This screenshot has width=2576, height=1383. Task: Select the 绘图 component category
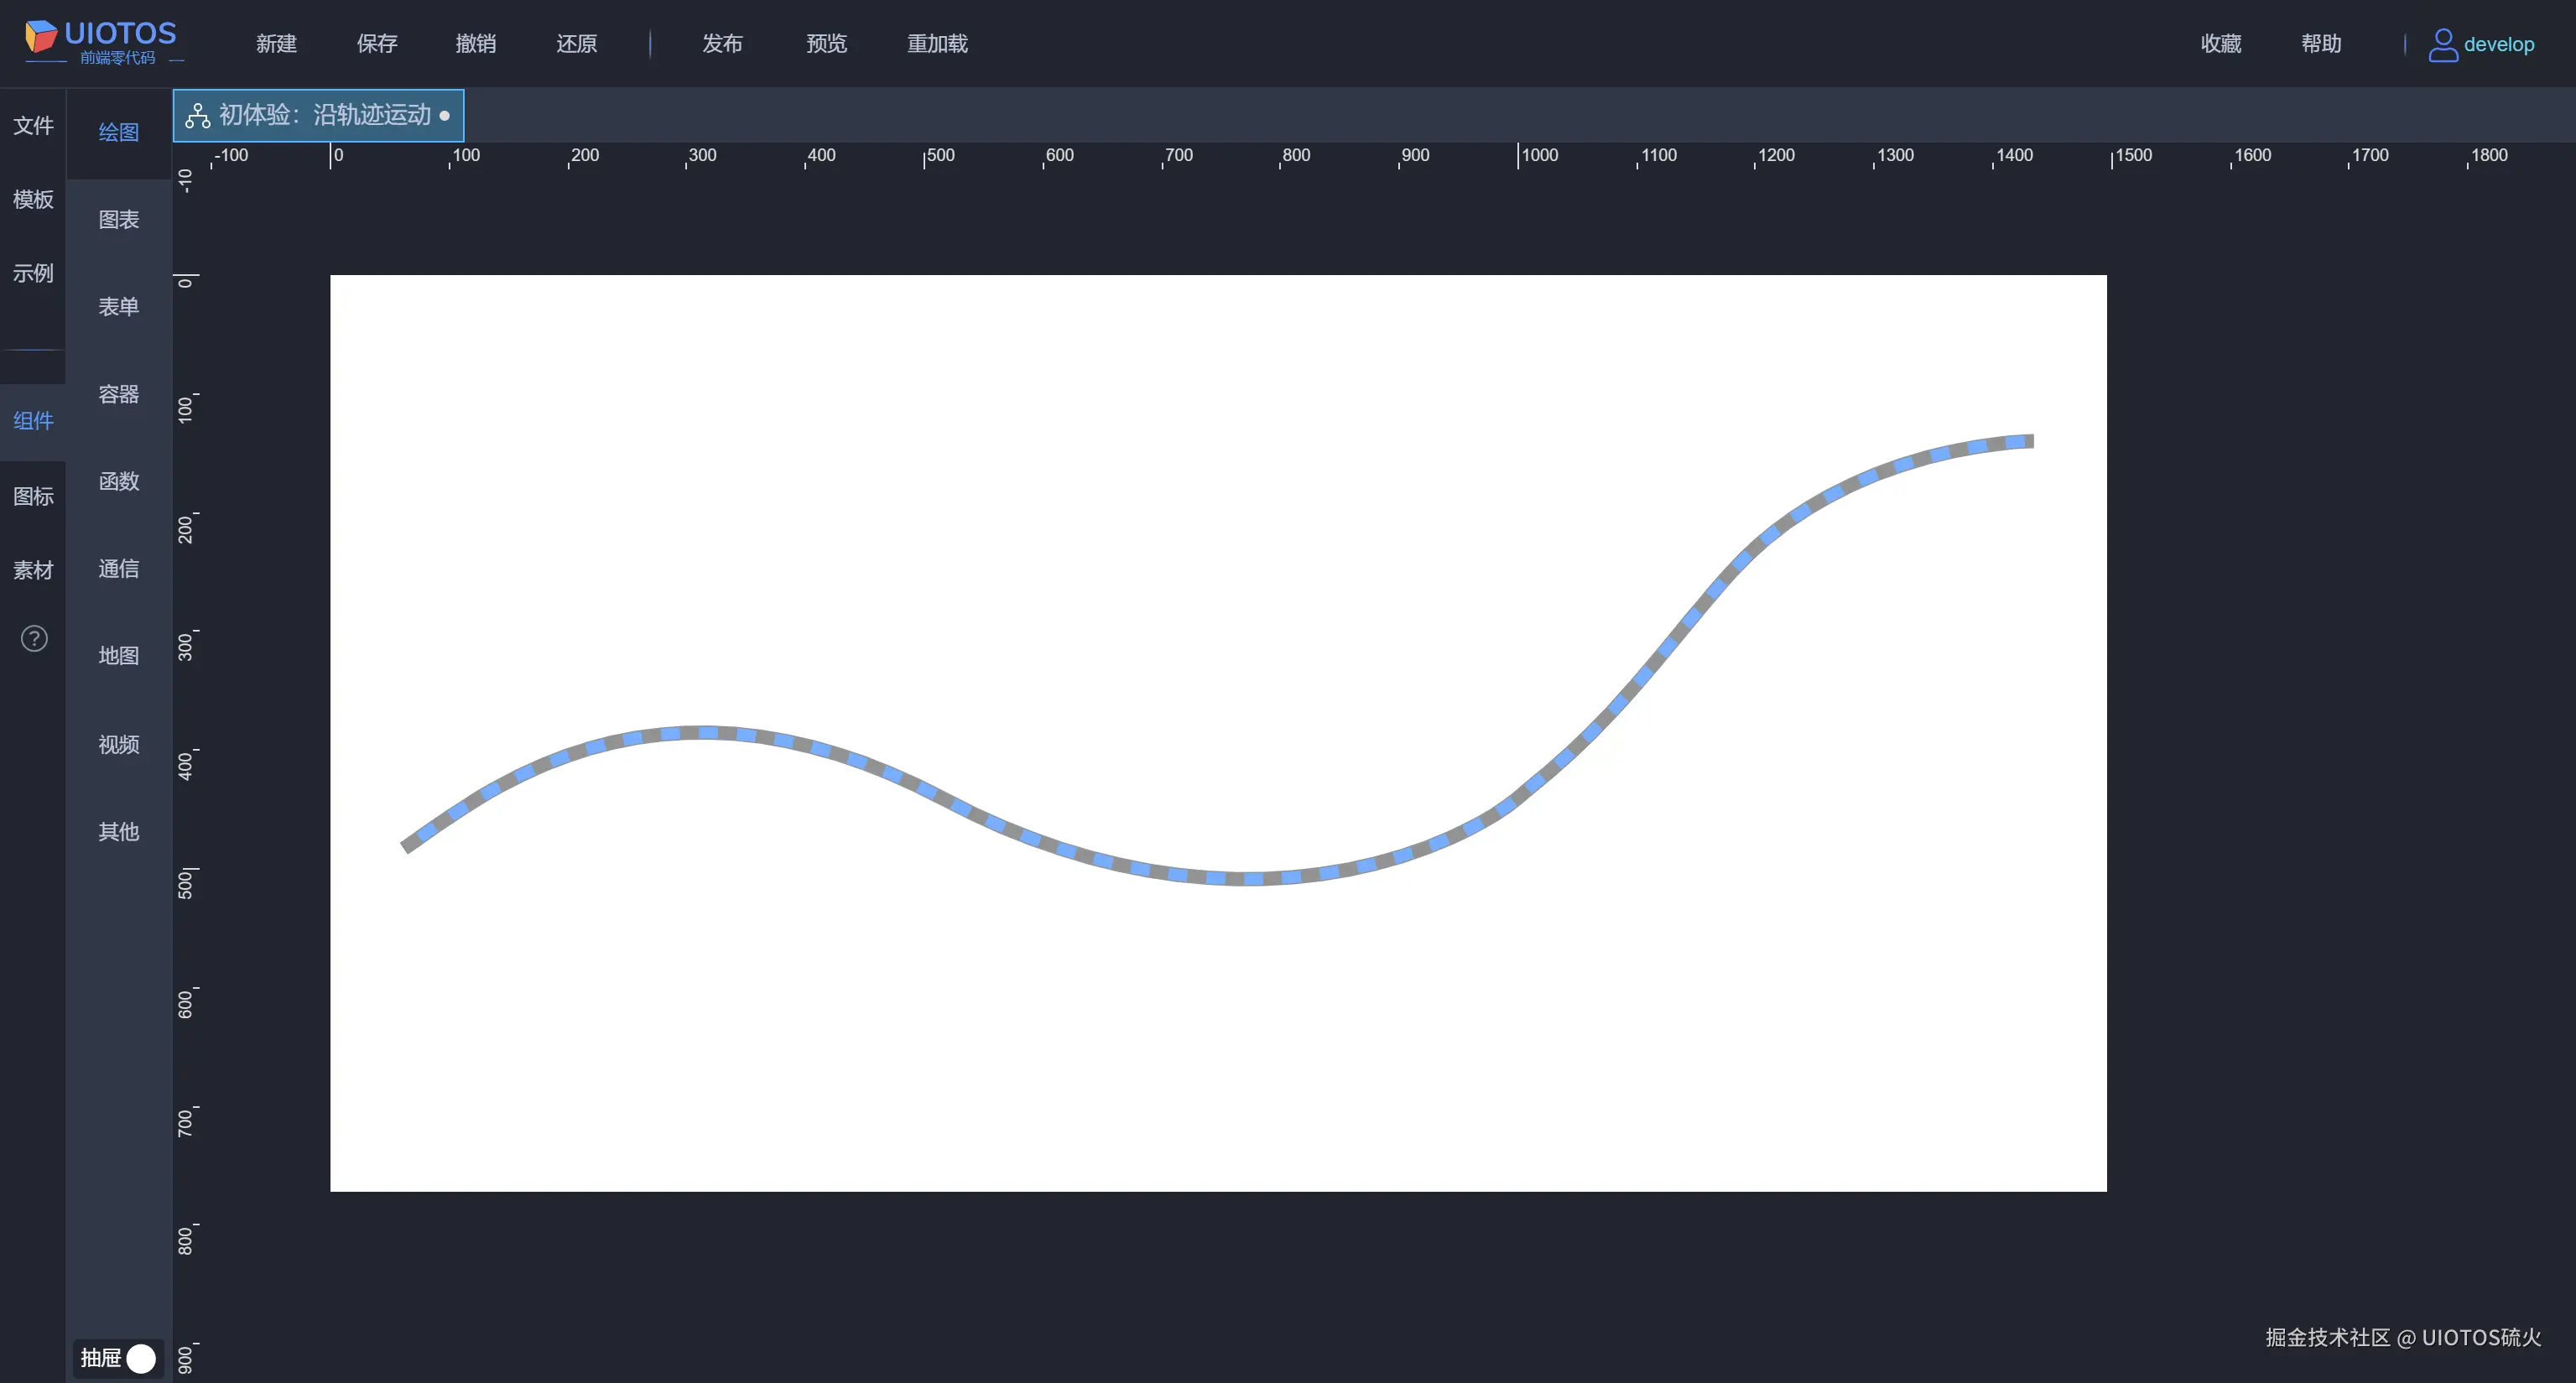point(119,132)
